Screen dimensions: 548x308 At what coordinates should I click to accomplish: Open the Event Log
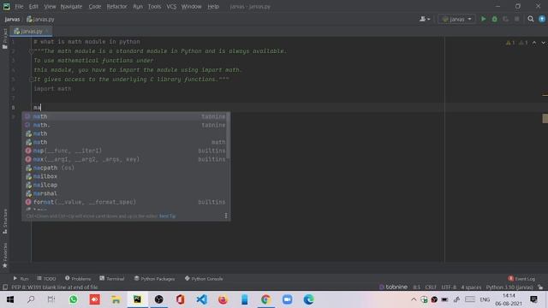click(521, 279)
